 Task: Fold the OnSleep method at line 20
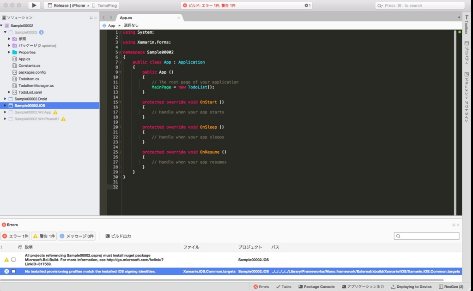(x=120, y=127)
